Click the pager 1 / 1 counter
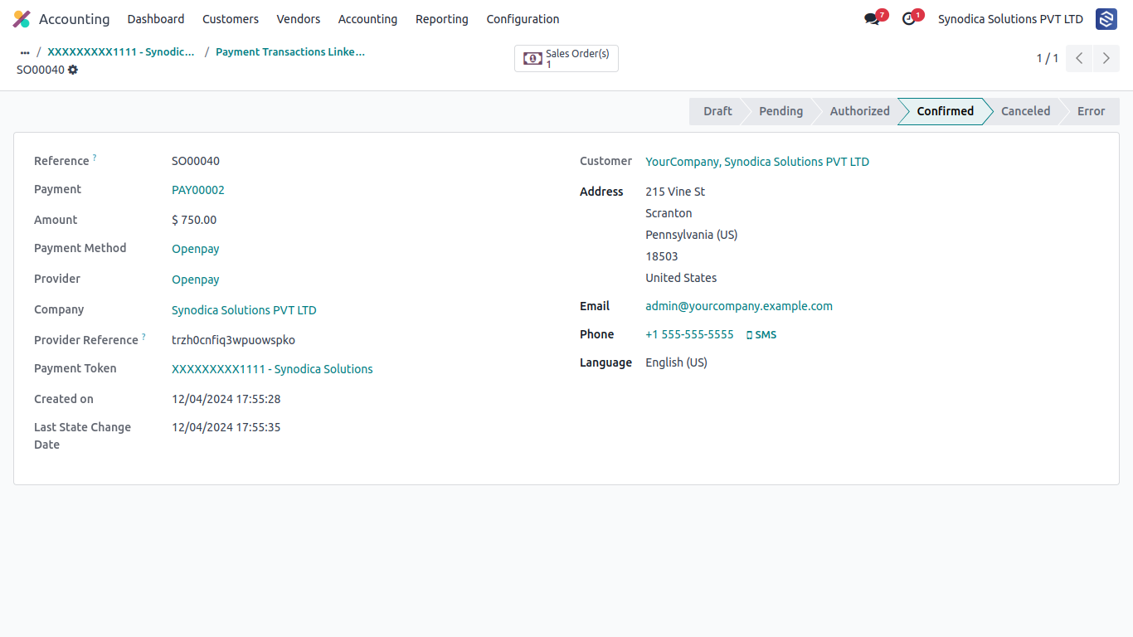The width and height of the screenshot is (1133, 637). 1048,58
